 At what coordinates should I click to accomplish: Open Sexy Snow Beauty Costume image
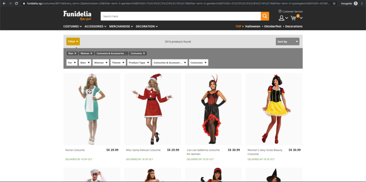(274, 109)
